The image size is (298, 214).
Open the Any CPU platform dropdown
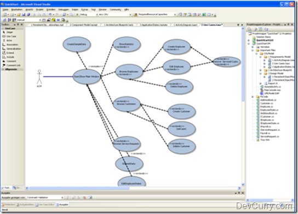point(130,15)
